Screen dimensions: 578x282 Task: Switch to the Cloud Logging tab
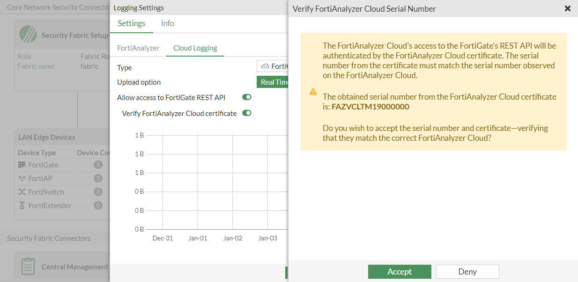[195, 48]
